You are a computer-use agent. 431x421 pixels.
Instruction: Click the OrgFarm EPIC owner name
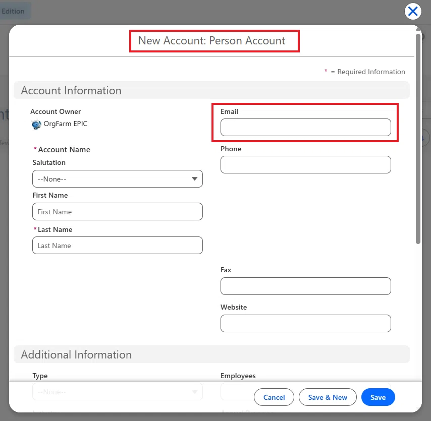coord(66,124)
